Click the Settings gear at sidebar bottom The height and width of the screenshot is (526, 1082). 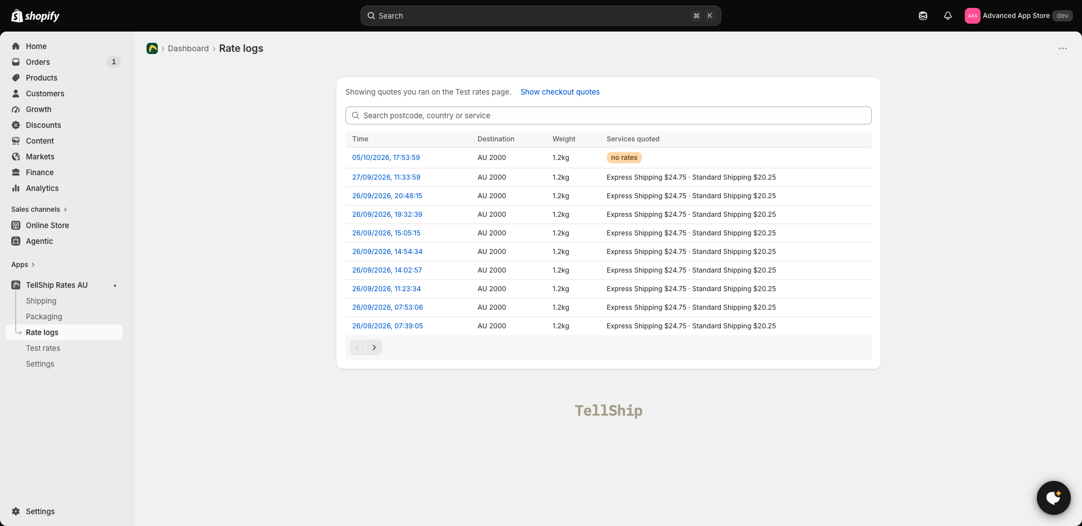tap(16, 511)
